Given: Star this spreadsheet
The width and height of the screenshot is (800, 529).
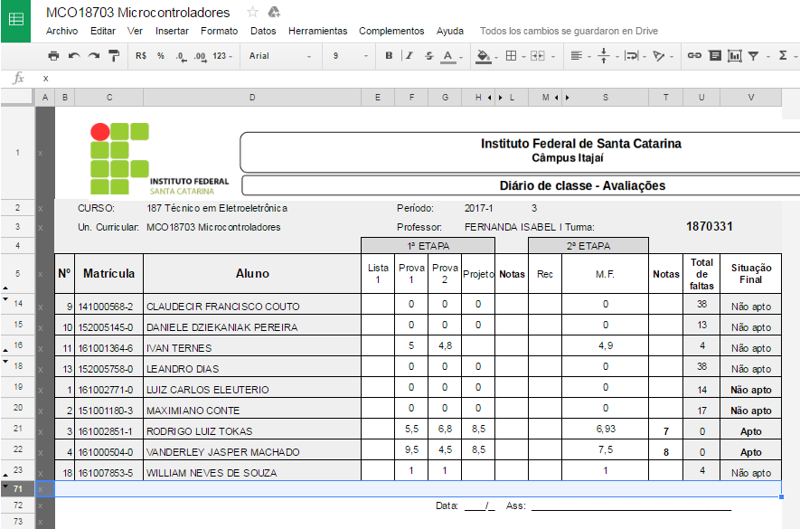Looking at the screenshot, I should (252, 13).
